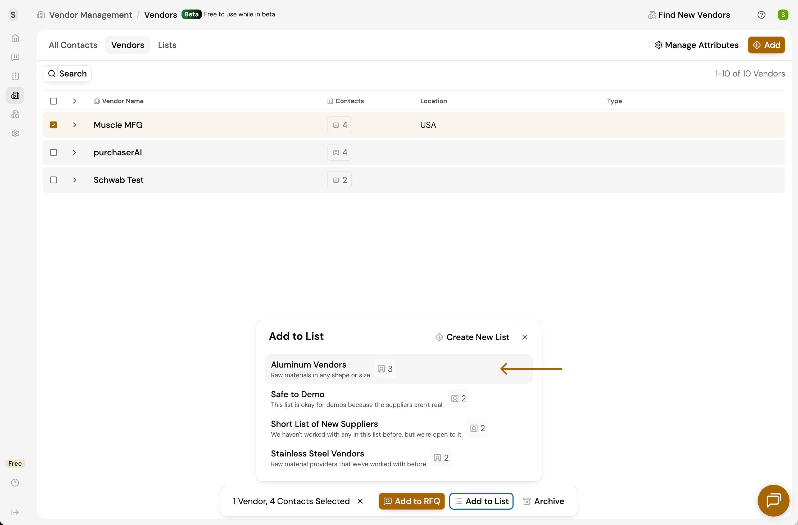The height and width of the screenshot is (525, 798).
Task: Uncheck the Muscle MFG checkbox
Action: coord(53,125)
